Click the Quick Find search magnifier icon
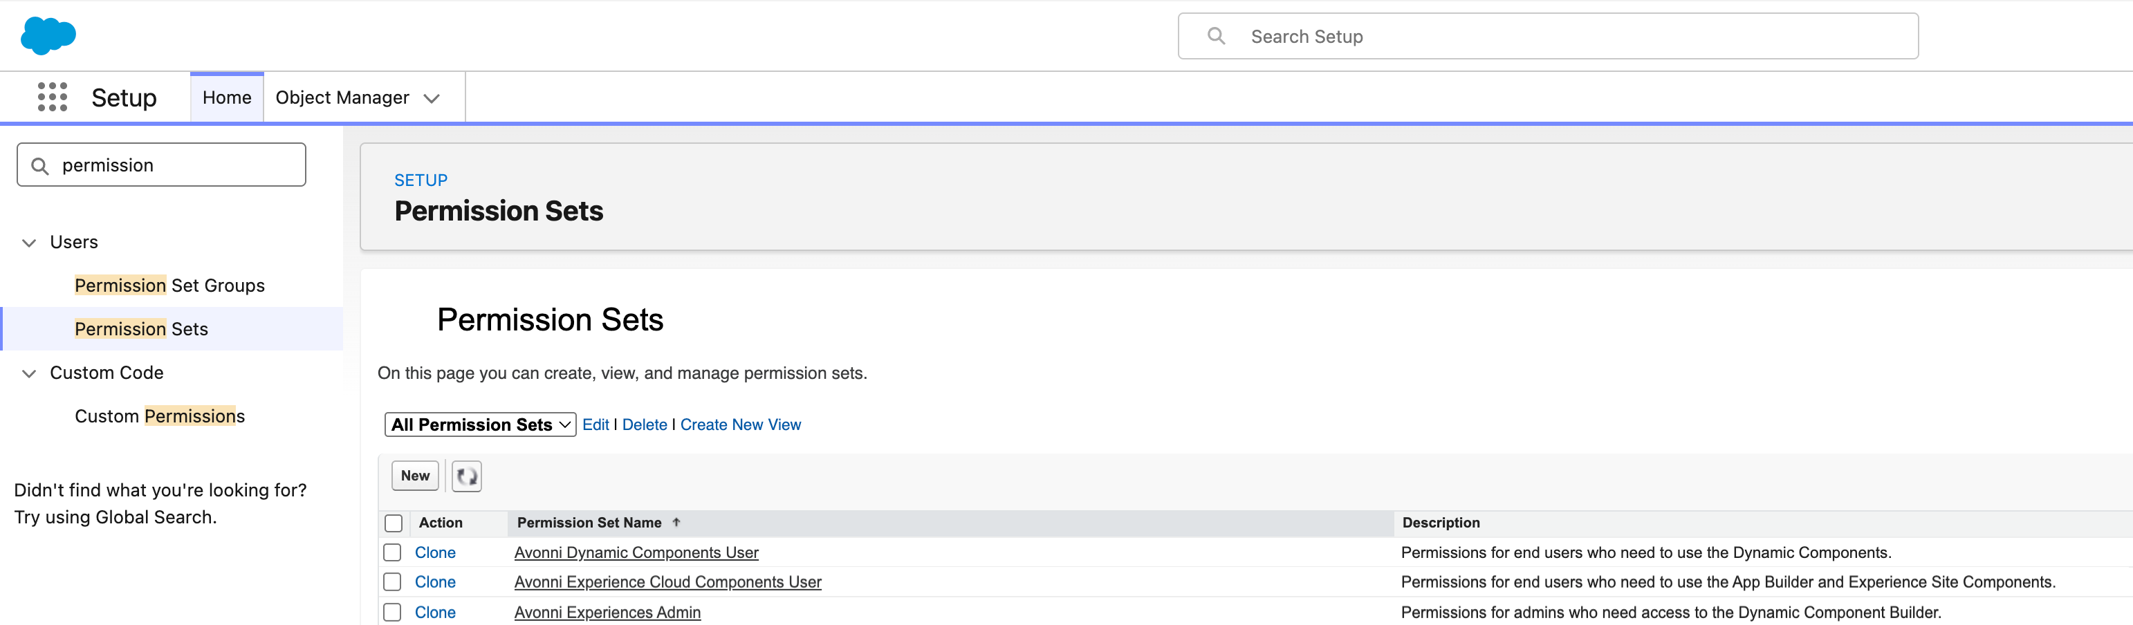This screenshot has width=2133, height=625. tap(39, 165)
